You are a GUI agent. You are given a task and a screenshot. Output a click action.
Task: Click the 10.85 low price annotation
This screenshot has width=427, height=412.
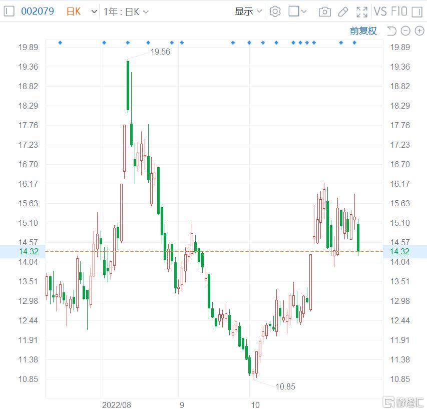pyautogui.click(x=285, y=386)
